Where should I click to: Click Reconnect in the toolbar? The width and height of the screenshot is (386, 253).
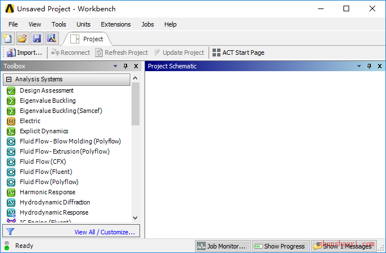70,53
